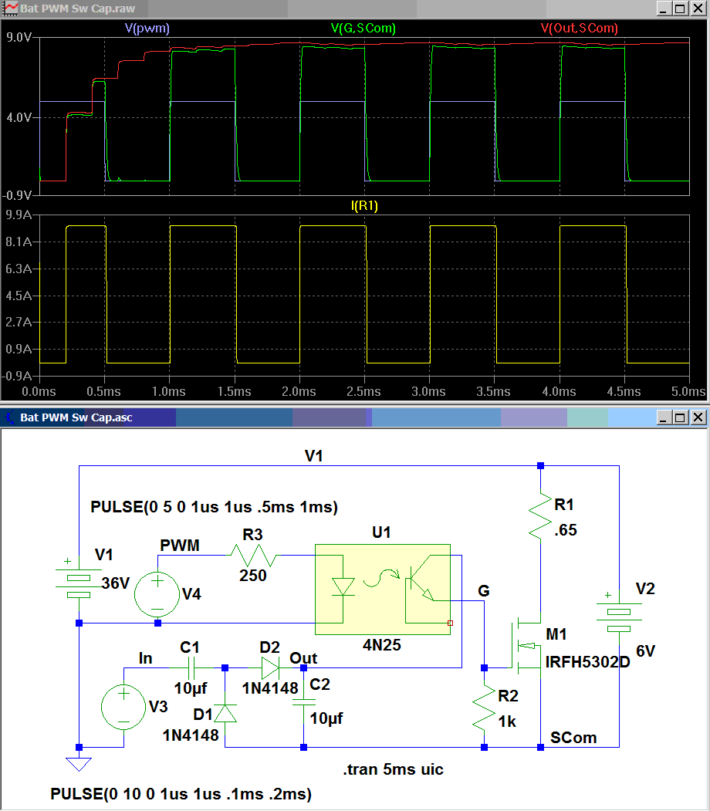Image resolution: width=710 pixels, height=811 pixels.
Task: Select the R3 250 ohm resistor
Action: click(x=253, y=556)
